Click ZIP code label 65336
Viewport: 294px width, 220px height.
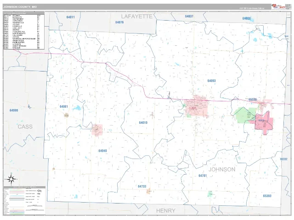(253, 99)
